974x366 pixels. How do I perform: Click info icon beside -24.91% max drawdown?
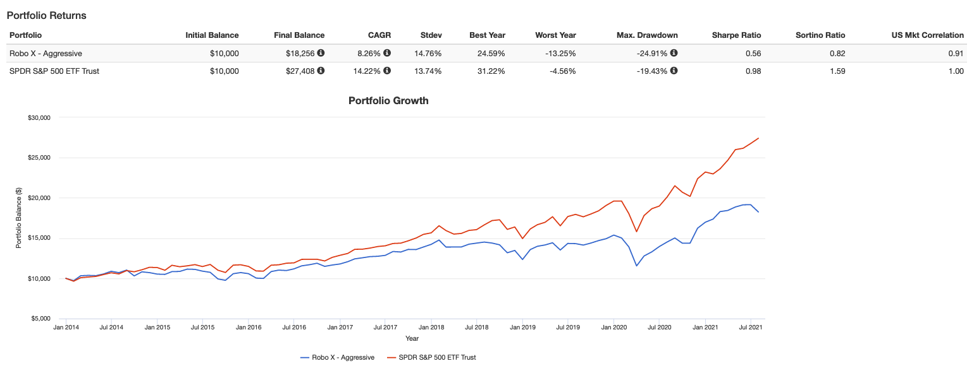(x=674, y=53)
